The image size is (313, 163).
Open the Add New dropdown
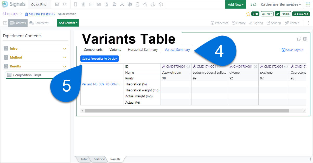tap(236, 4)
